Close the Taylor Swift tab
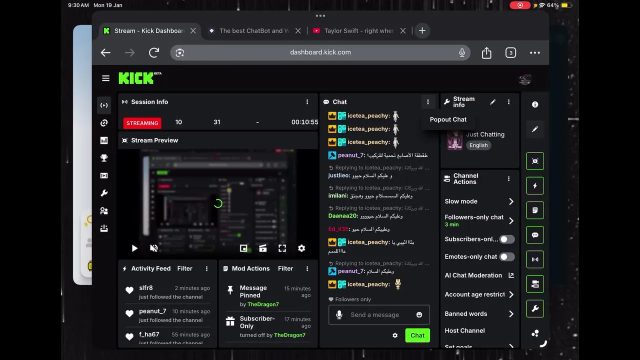Screen dimensions: 640x360 pos(403,30)
